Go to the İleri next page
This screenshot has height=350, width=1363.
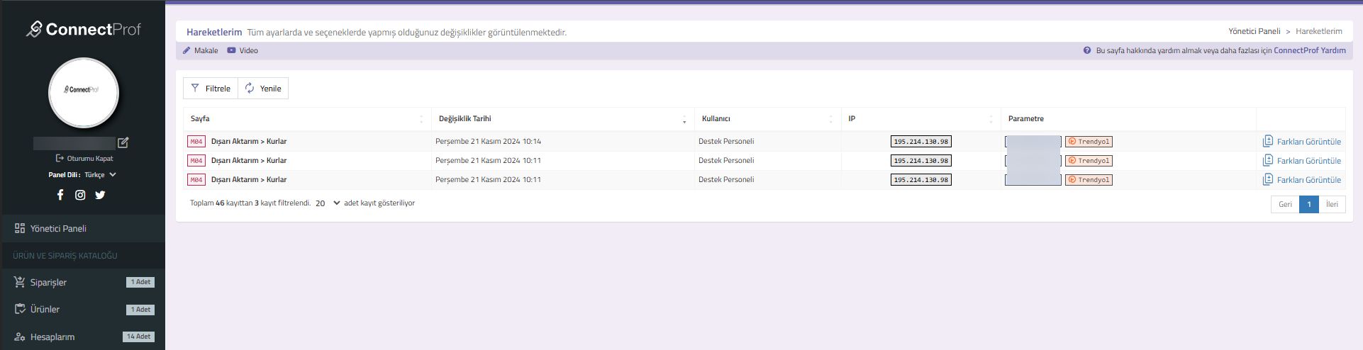click(x=1332, y=204)
